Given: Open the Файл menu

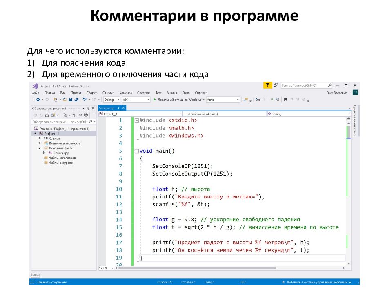Looking at the screenshot, I should (36, 93).
